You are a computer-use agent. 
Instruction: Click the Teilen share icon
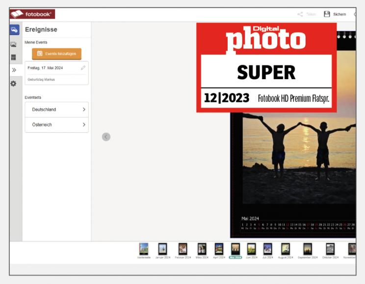pos(300,14)
